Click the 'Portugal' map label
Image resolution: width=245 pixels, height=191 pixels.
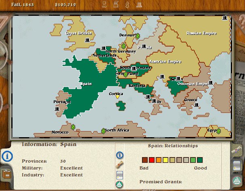[x=62, y=102]
